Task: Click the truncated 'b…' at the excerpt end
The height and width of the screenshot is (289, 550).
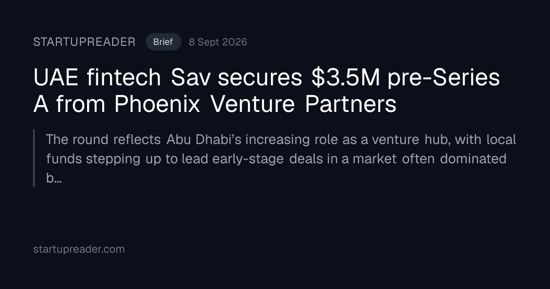Action: point(54,178)
